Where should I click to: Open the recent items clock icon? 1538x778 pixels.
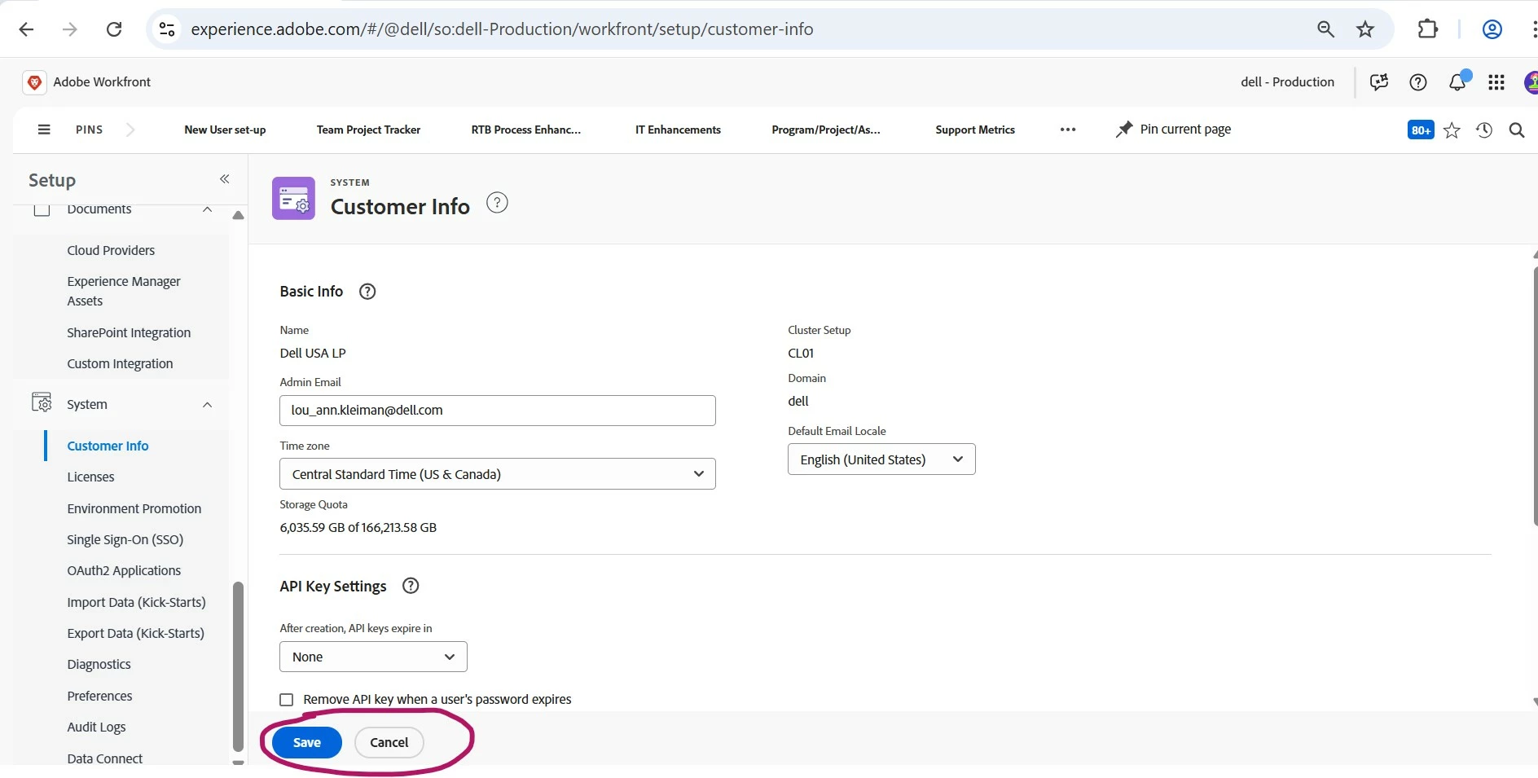(x=1484, y=130)
